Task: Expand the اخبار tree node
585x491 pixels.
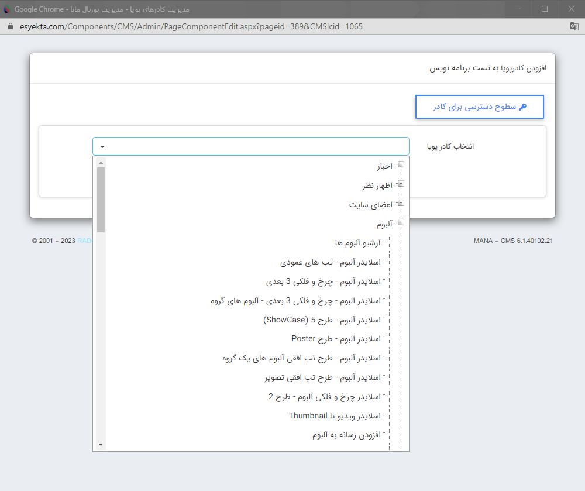Action: [401, 165]
